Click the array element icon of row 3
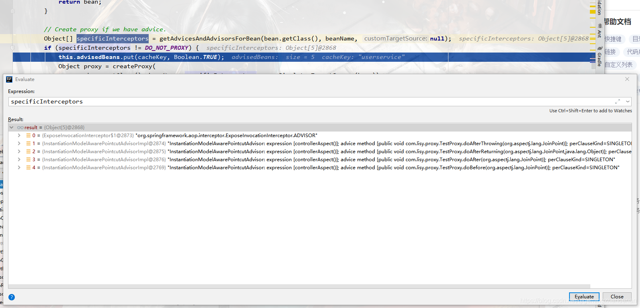 (x=28, y=160)
